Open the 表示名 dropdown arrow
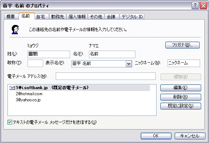 coord(129,64)
